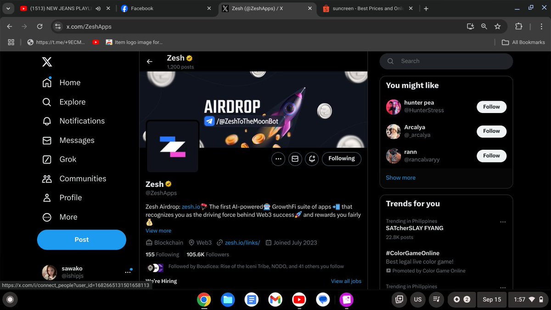Screen dimensions: 551x310
Task: Bookmark this page with the star
Action: [x=497, y=27]
